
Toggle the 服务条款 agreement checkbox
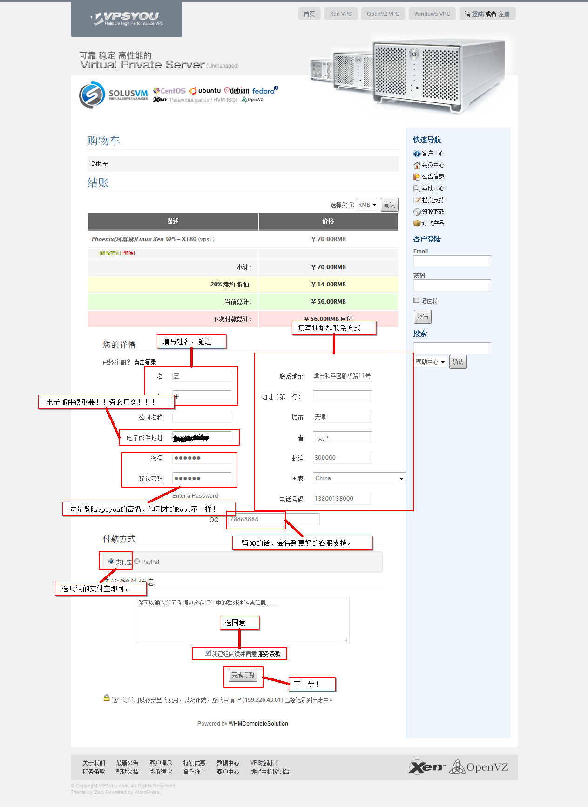pos(208,653)
